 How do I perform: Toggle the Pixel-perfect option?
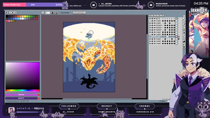click(65, 13)
